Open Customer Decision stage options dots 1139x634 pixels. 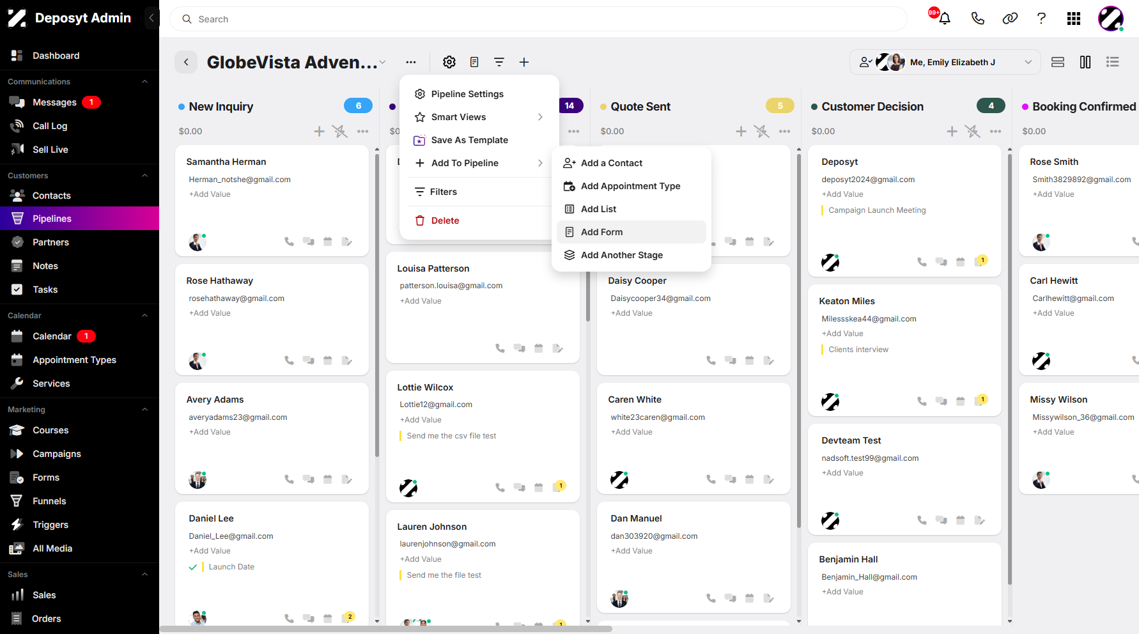click(996, 131)
